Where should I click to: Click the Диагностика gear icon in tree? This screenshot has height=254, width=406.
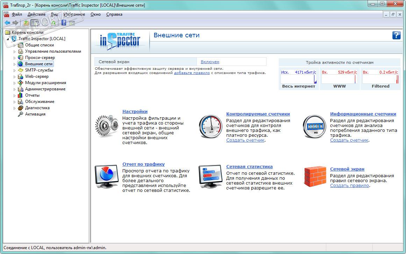coord(21,108)
